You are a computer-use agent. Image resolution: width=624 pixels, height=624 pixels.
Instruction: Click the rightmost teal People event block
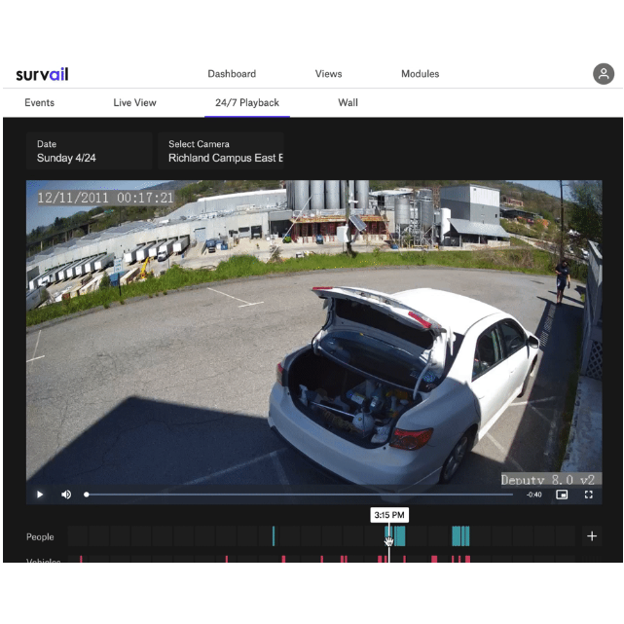[x=460, y=536]
